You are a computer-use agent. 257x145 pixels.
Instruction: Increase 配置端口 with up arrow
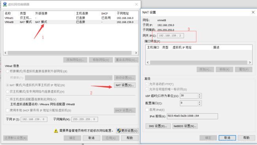[x=199, y=102]
